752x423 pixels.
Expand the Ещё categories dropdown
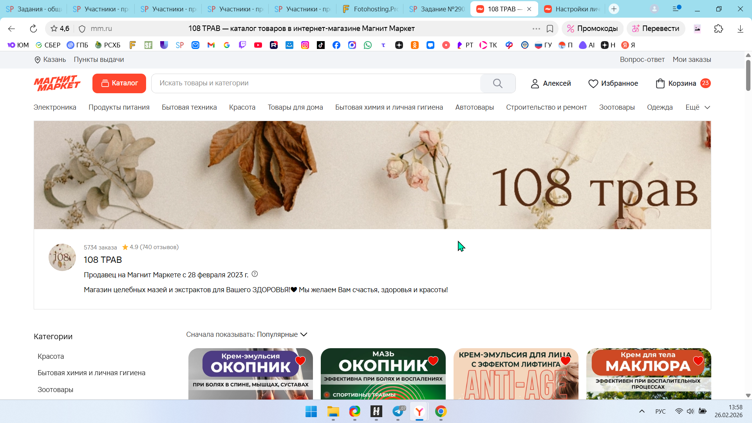tap(698, 107)
